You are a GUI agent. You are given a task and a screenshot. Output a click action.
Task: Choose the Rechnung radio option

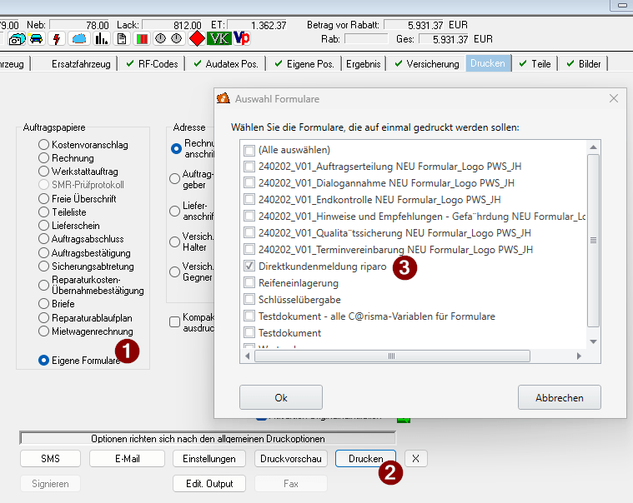[x=44, y=158]
